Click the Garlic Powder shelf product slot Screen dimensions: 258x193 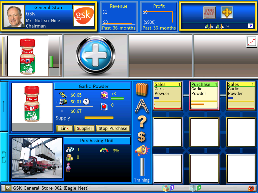pos(28,56)
